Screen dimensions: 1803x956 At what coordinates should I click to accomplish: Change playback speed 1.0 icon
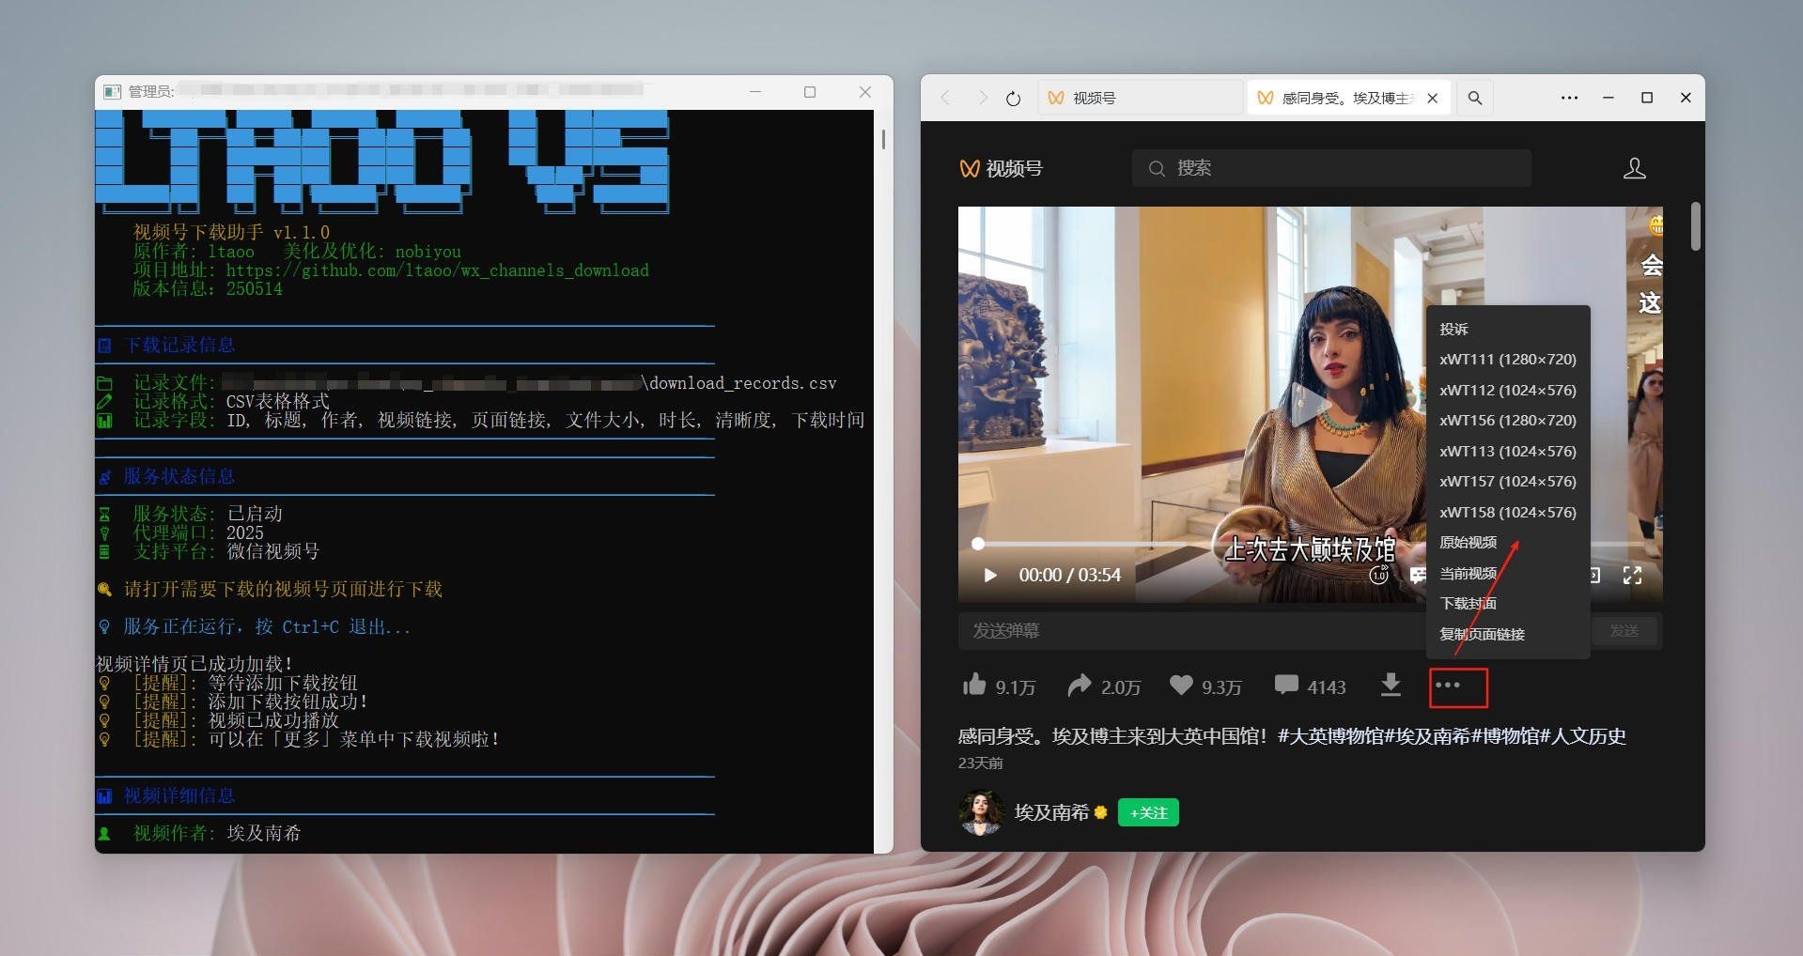pyautogui.click(x=1379, y=575)
